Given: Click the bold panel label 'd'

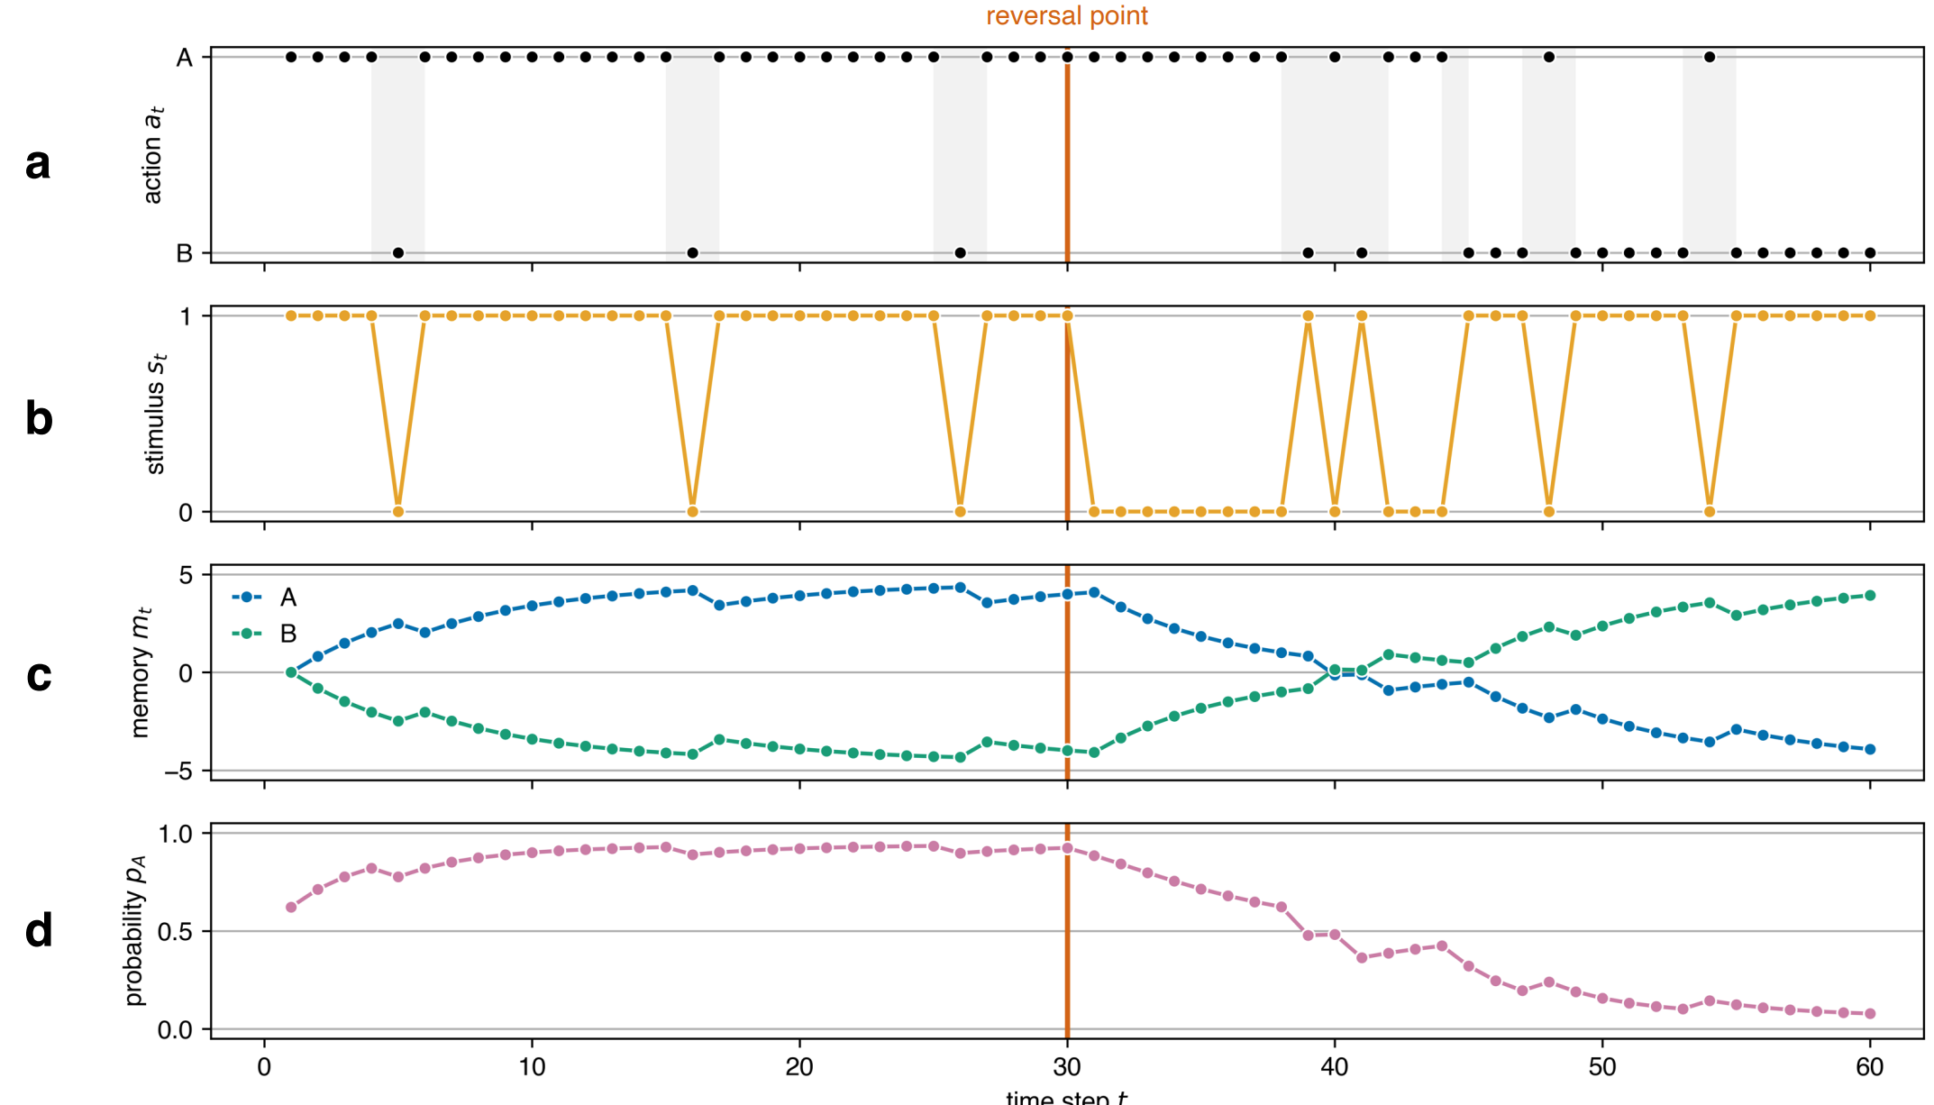Looking at the screenshot, I should [x=39, y=931].
